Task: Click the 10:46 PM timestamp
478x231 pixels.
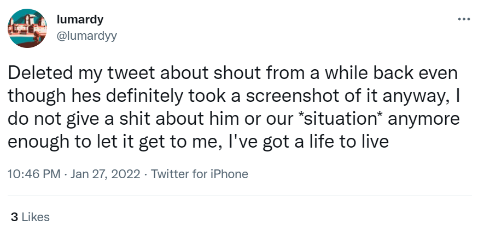Action: [x=34, y=174]
